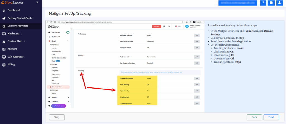
Task: Open the Marketing menu item
Action: tap(13, 33)
